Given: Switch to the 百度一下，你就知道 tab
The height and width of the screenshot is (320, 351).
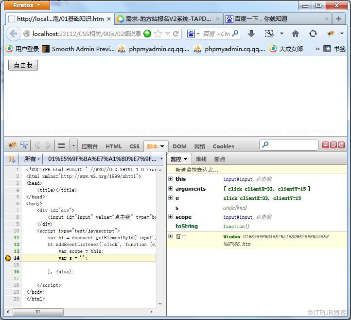Looking at the screenshot, I should click(x=278, y=19).
